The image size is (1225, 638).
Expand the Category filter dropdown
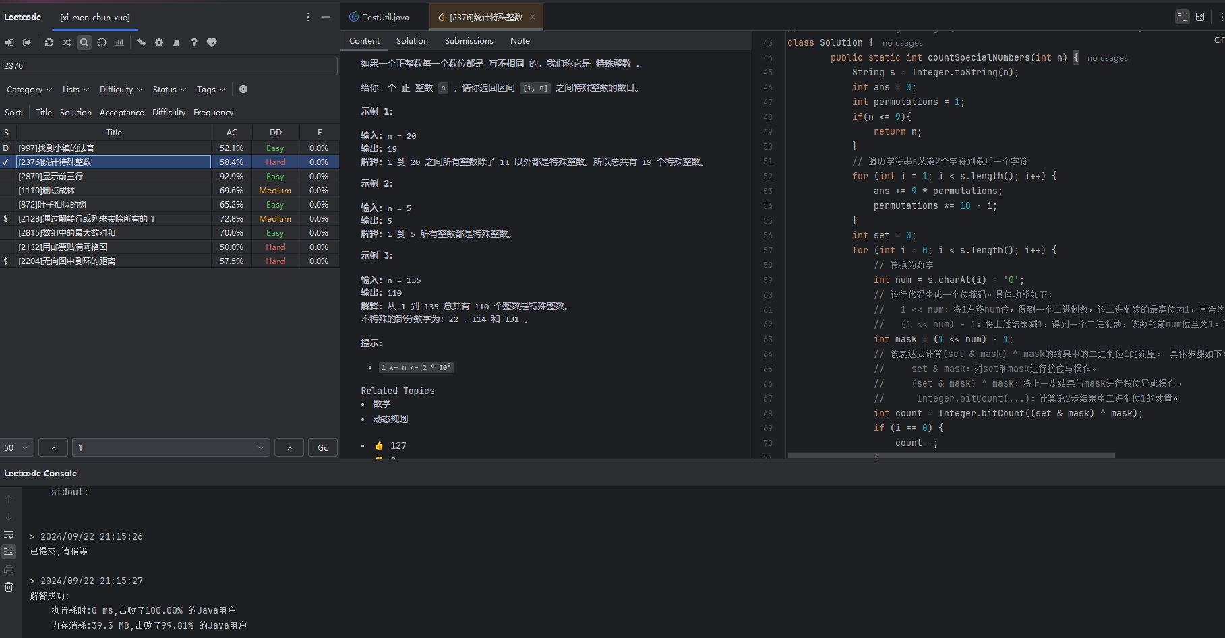click(29, 89)
